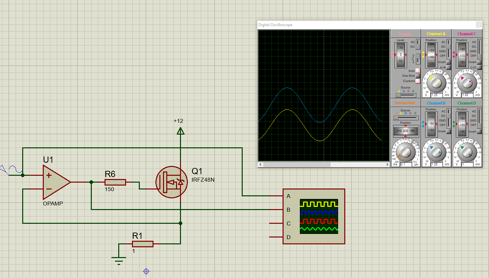Click Horizontal time field showing 0.1
Screen dimensions: 489x278
coord(406,164)
